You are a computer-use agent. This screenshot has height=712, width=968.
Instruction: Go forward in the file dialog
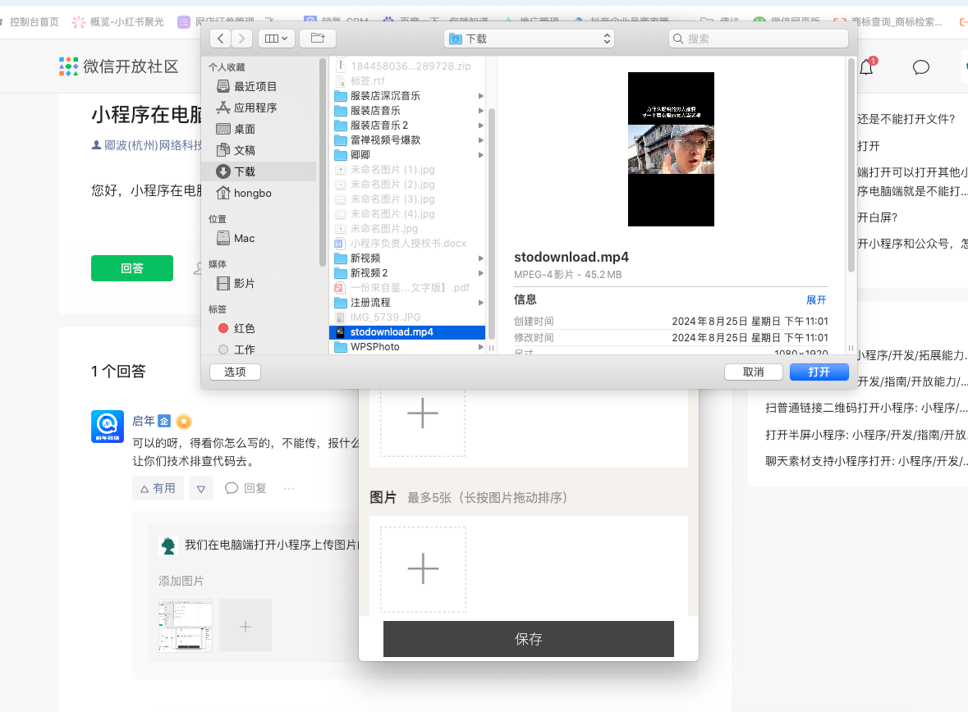242,39
